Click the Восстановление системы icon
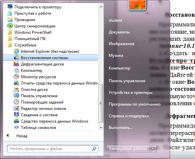The image size is (195, 159). tap(16, 58)
